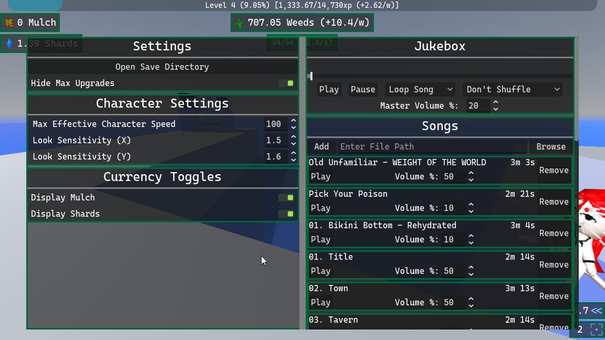Play Bikini Bottom - Rehydrated song
The image size is (605, 340).
click(x=321, y=240)
